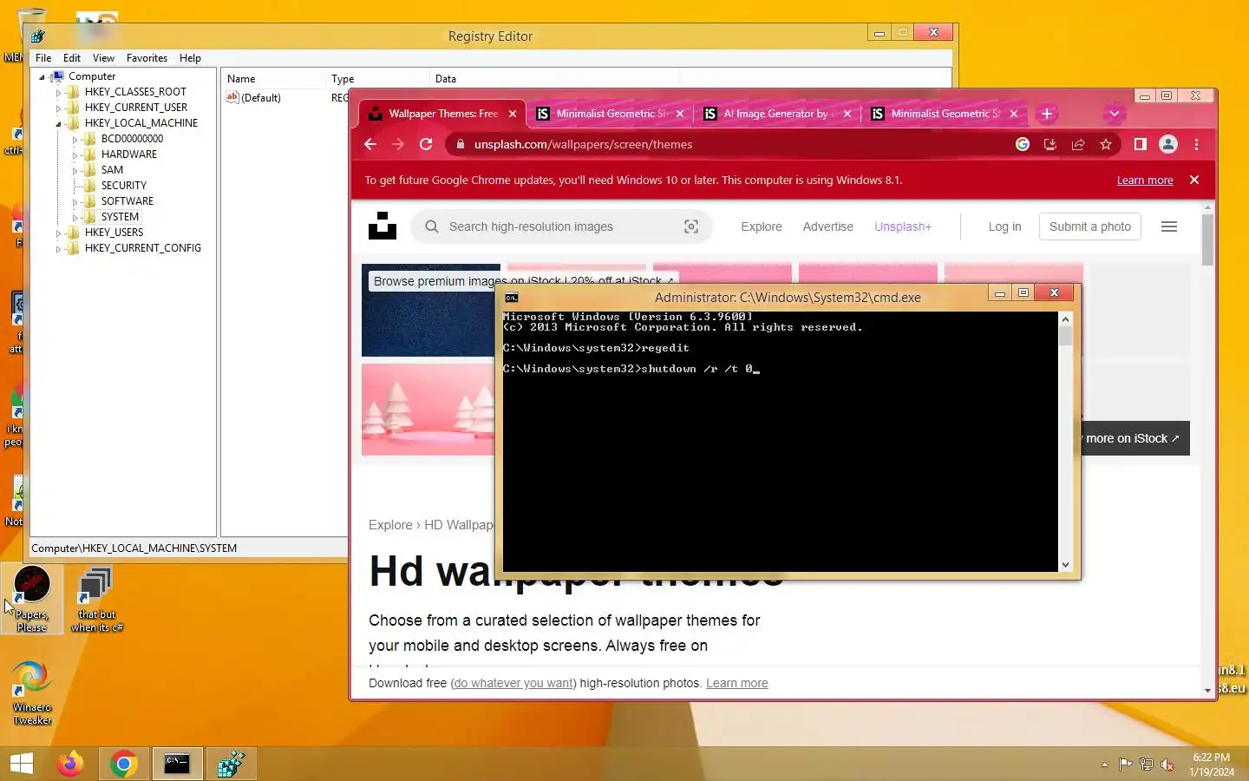Open a new Chrome tab with plus button
1249x781 pixels.
tap(1047, 114)
